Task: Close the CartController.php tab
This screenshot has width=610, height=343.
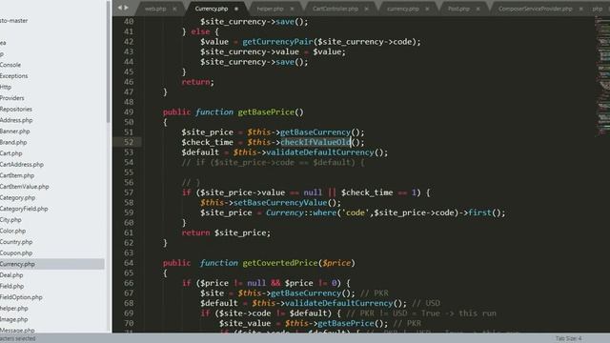Action: (x=366, y=9)
